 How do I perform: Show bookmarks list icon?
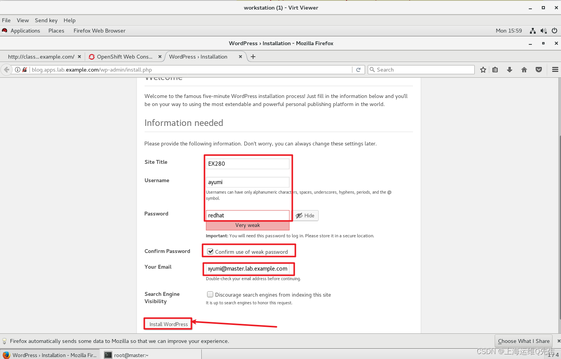coord(495,70)
